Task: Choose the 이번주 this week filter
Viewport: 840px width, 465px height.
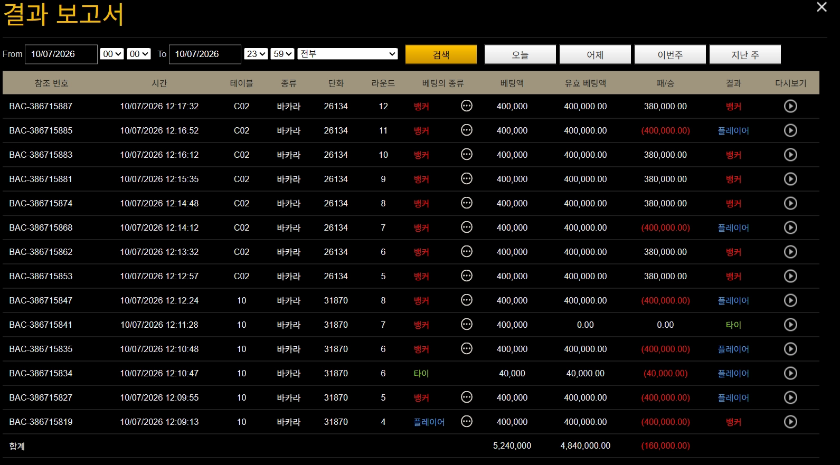Action: (670, 54)
